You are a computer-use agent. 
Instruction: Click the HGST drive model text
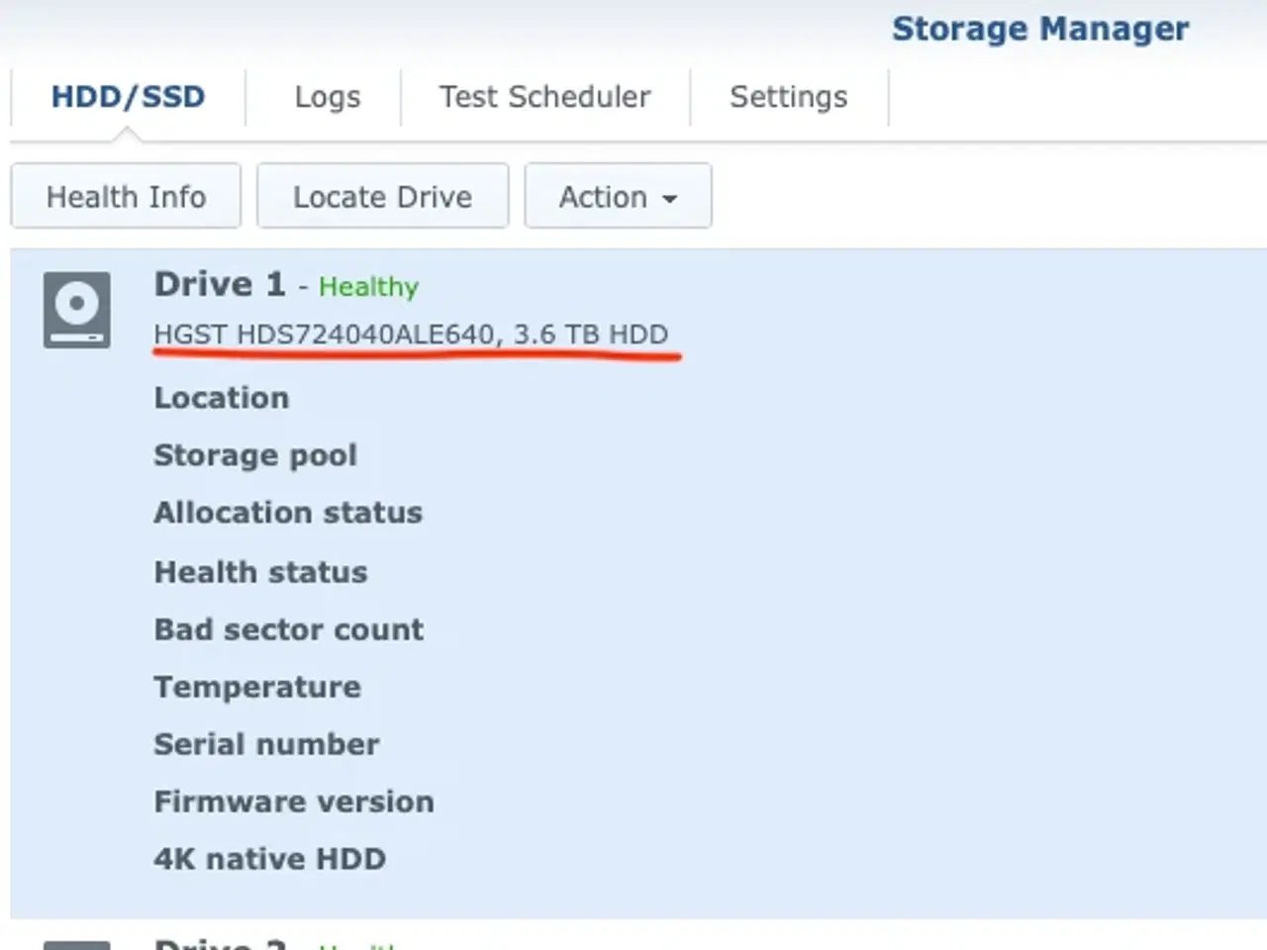[410, 334]
